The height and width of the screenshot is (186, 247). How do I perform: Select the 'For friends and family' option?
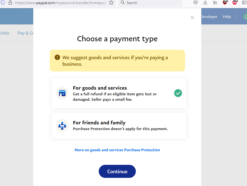119,126
